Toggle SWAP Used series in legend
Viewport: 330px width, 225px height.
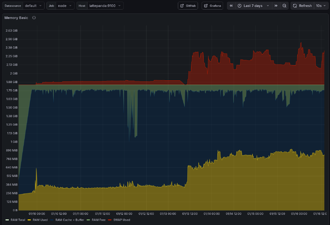[x=121, y=220]
